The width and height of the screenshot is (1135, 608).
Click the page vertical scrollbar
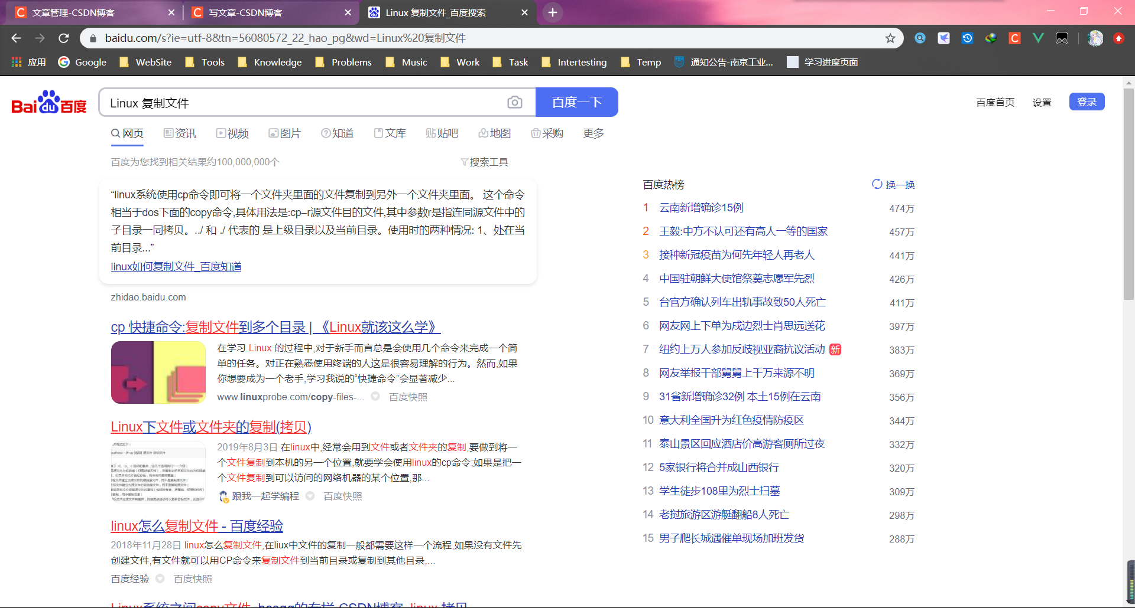[1128, 195]
